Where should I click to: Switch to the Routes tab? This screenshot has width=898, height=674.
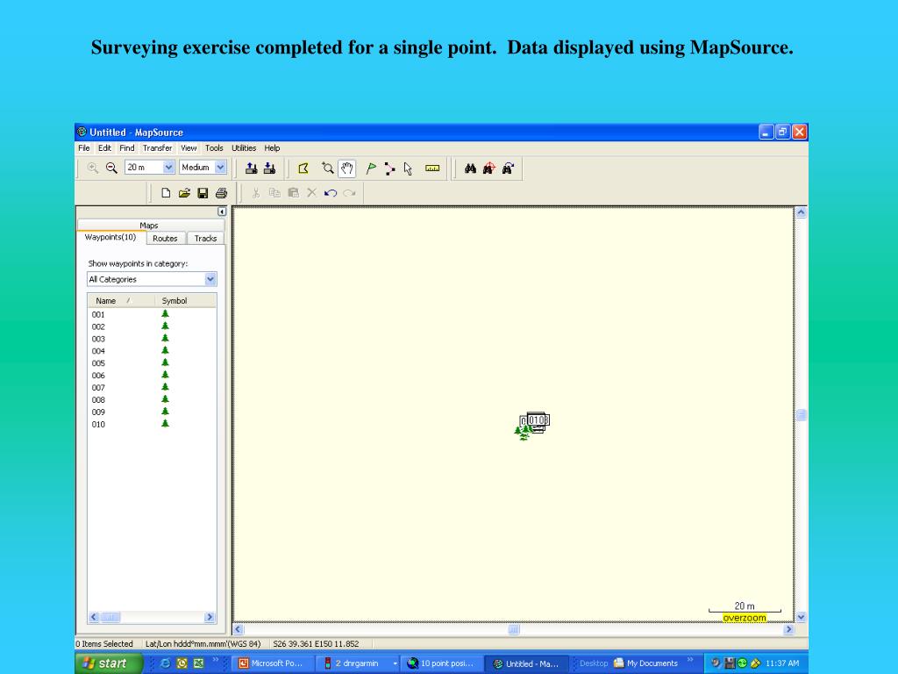(165, 239)
